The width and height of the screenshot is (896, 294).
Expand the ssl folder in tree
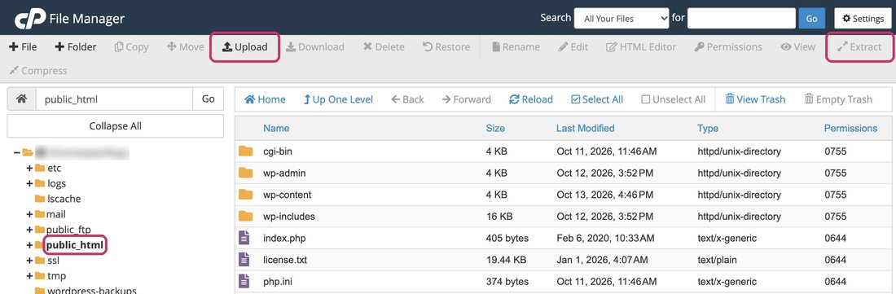tap(29, 261)
